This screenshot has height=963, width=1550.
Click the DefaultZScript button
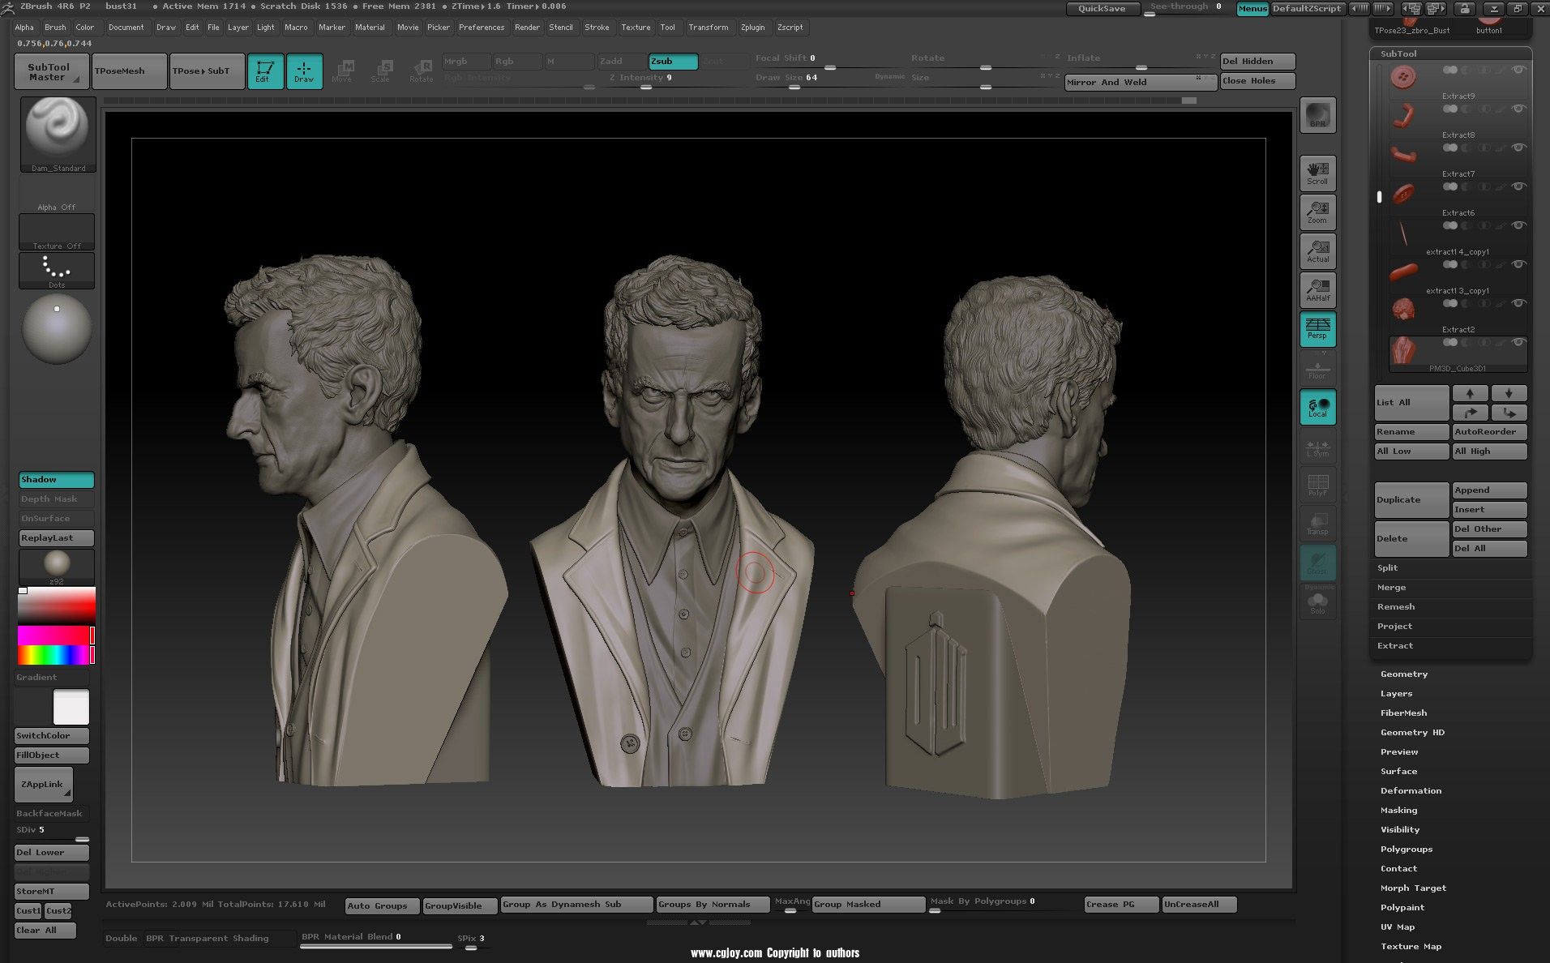[1308, 8]
